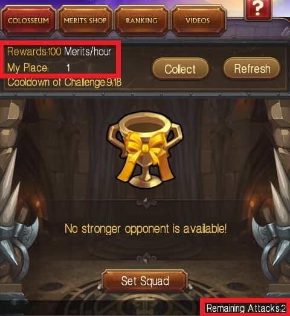Image resolution: width=290 pixels, height=316 pixels.
Task: Tap the Cooldown of Challenge timer
Action: click(65, 82)
